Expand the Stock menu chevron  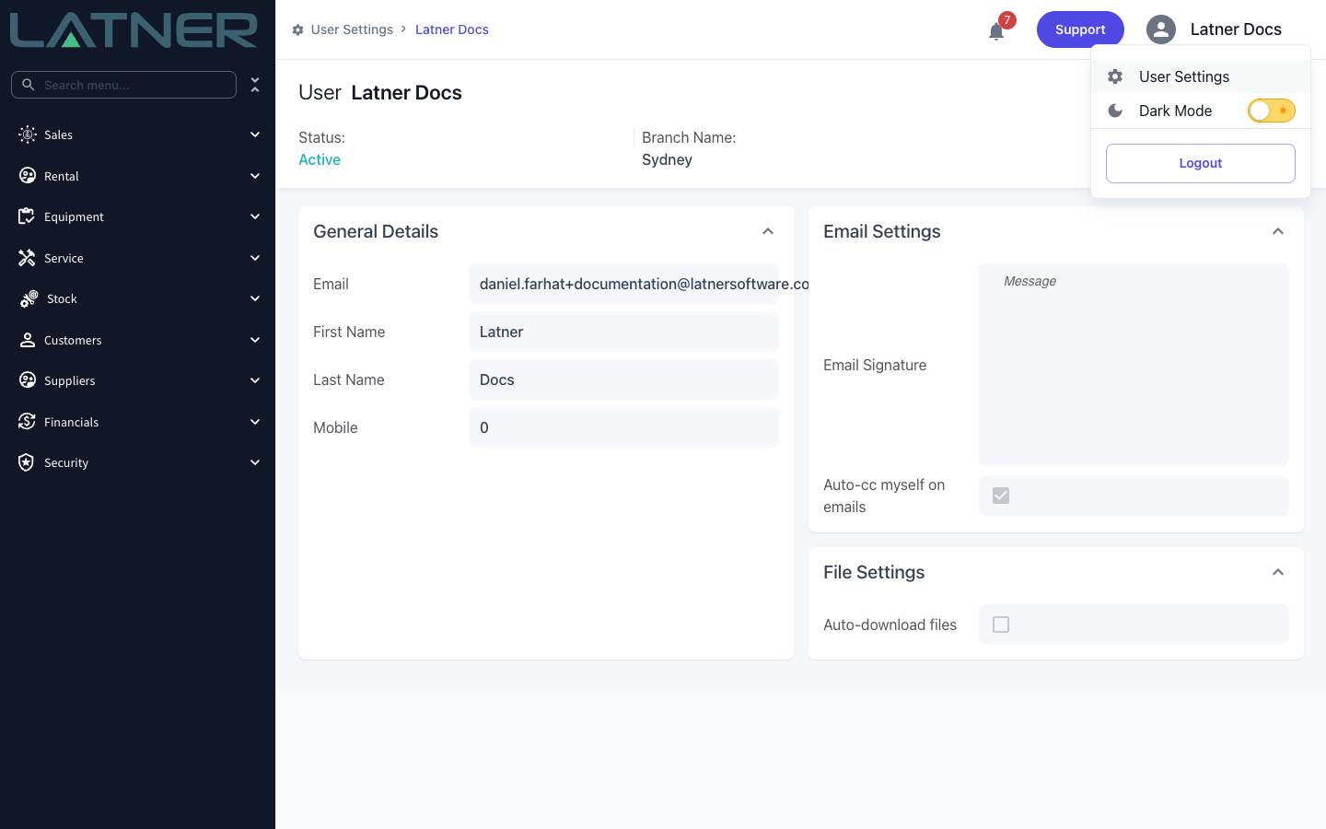pos(255,298)
